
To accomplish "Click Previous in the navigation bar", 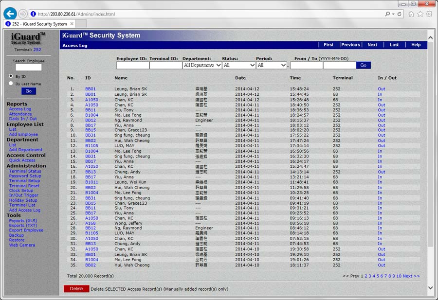I will 350,45.
